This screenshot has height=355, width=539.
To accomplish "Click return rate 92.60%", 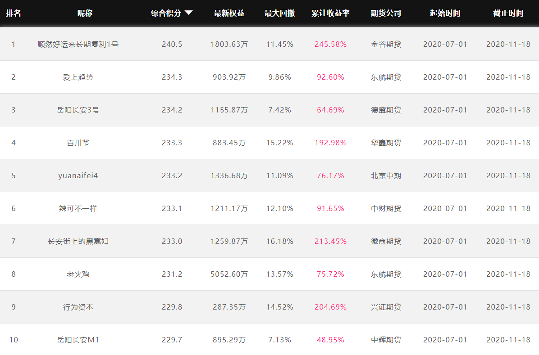I will (x=330, y=77).
